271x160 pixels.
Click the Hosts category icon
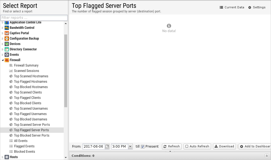tap(6, 157)
